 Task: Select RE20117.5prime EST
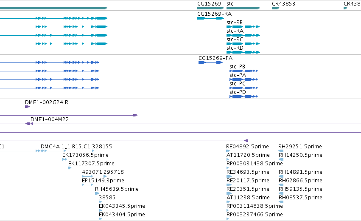(229, 185)
